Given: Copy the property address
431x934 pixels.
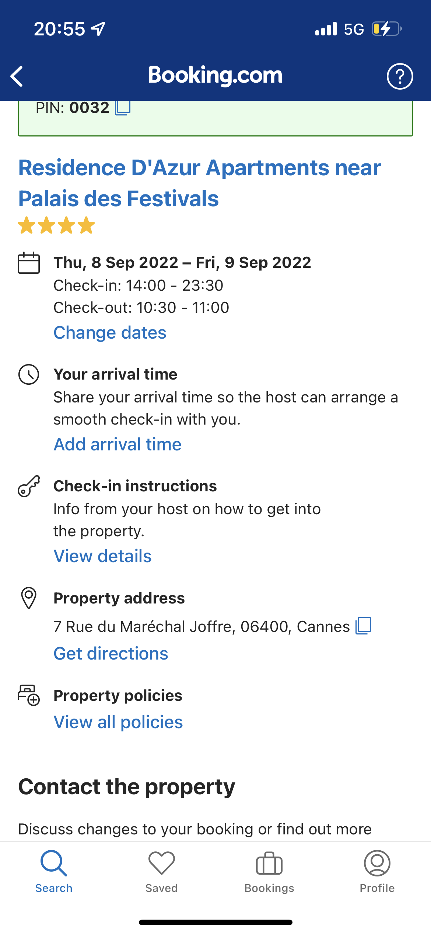Looking at the screenshot, I should (x=363, y=626).
